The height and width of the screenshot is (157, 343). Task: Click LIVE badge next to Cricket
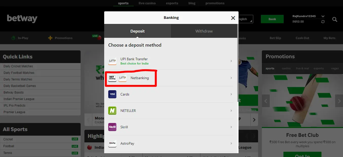click(75, 139)
